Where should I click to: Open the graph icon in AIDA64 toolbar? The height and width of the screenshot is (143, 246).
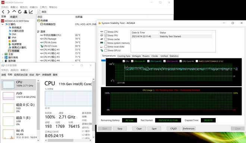[31, 12]
